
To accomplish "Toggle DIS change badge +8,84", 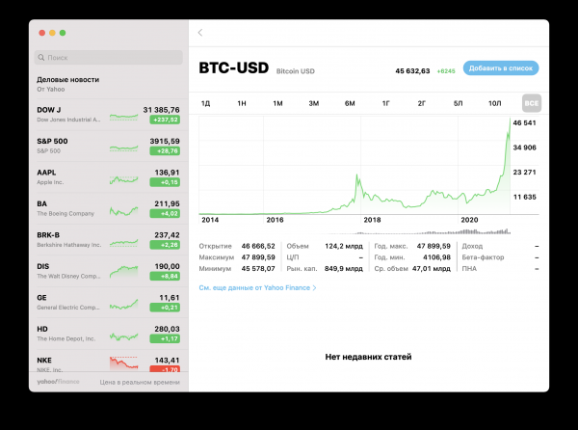I will point(165,276).
